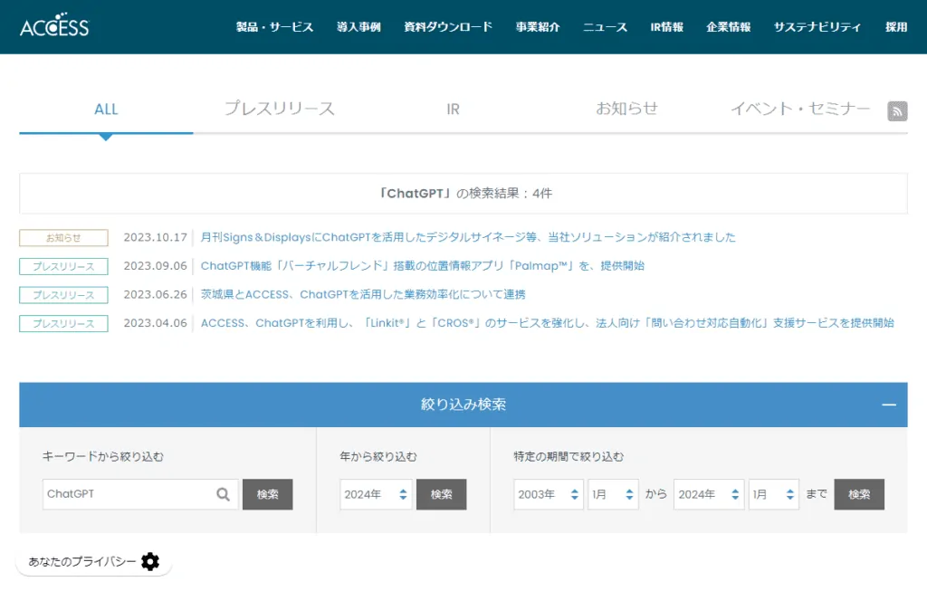Screen dimensions: 927x591
Task: Click the date 2023.06.26
Action: [155, 294]
